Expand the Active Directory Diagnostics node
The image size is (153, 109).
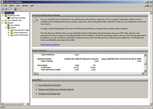(x=9, y=30)
